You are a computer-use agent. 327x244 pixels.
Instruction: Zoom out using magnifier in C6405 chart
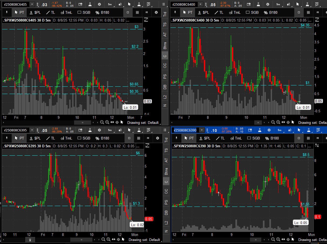[x=102, y=122]
